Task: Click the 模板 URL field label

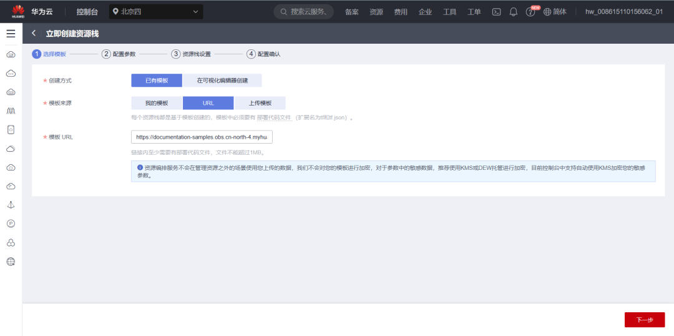Action: 61,137
